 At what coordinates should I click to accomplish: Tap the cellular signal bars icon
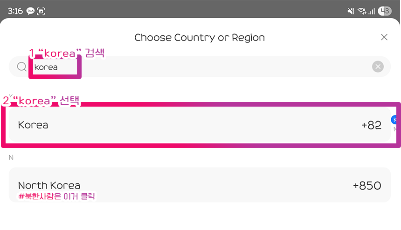(371, 11)
